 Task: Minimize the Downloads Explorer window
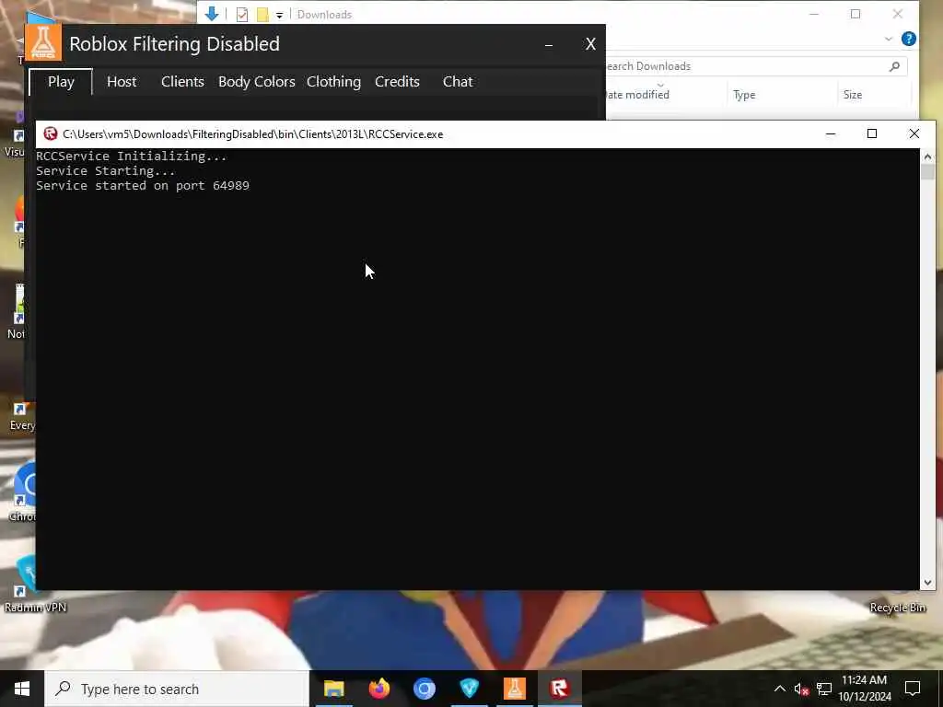[814, 14]
